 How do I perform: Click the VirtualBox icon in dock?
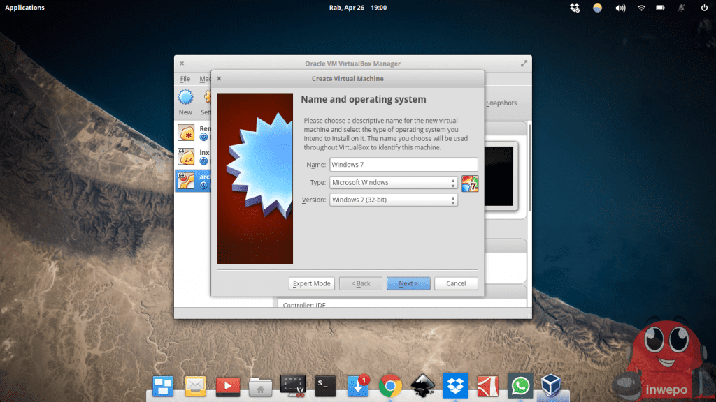coord(552,385)
